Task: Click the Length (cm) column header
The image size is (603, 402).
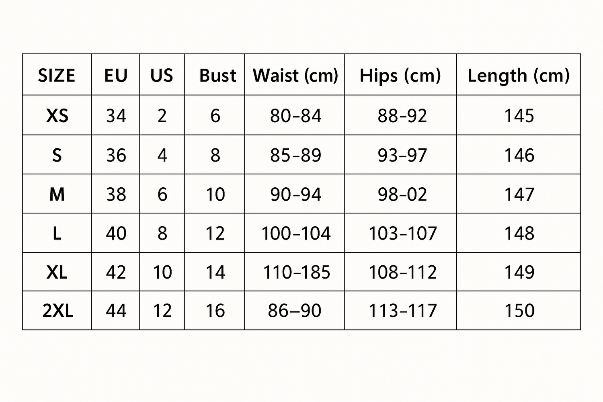Action: 519,75
